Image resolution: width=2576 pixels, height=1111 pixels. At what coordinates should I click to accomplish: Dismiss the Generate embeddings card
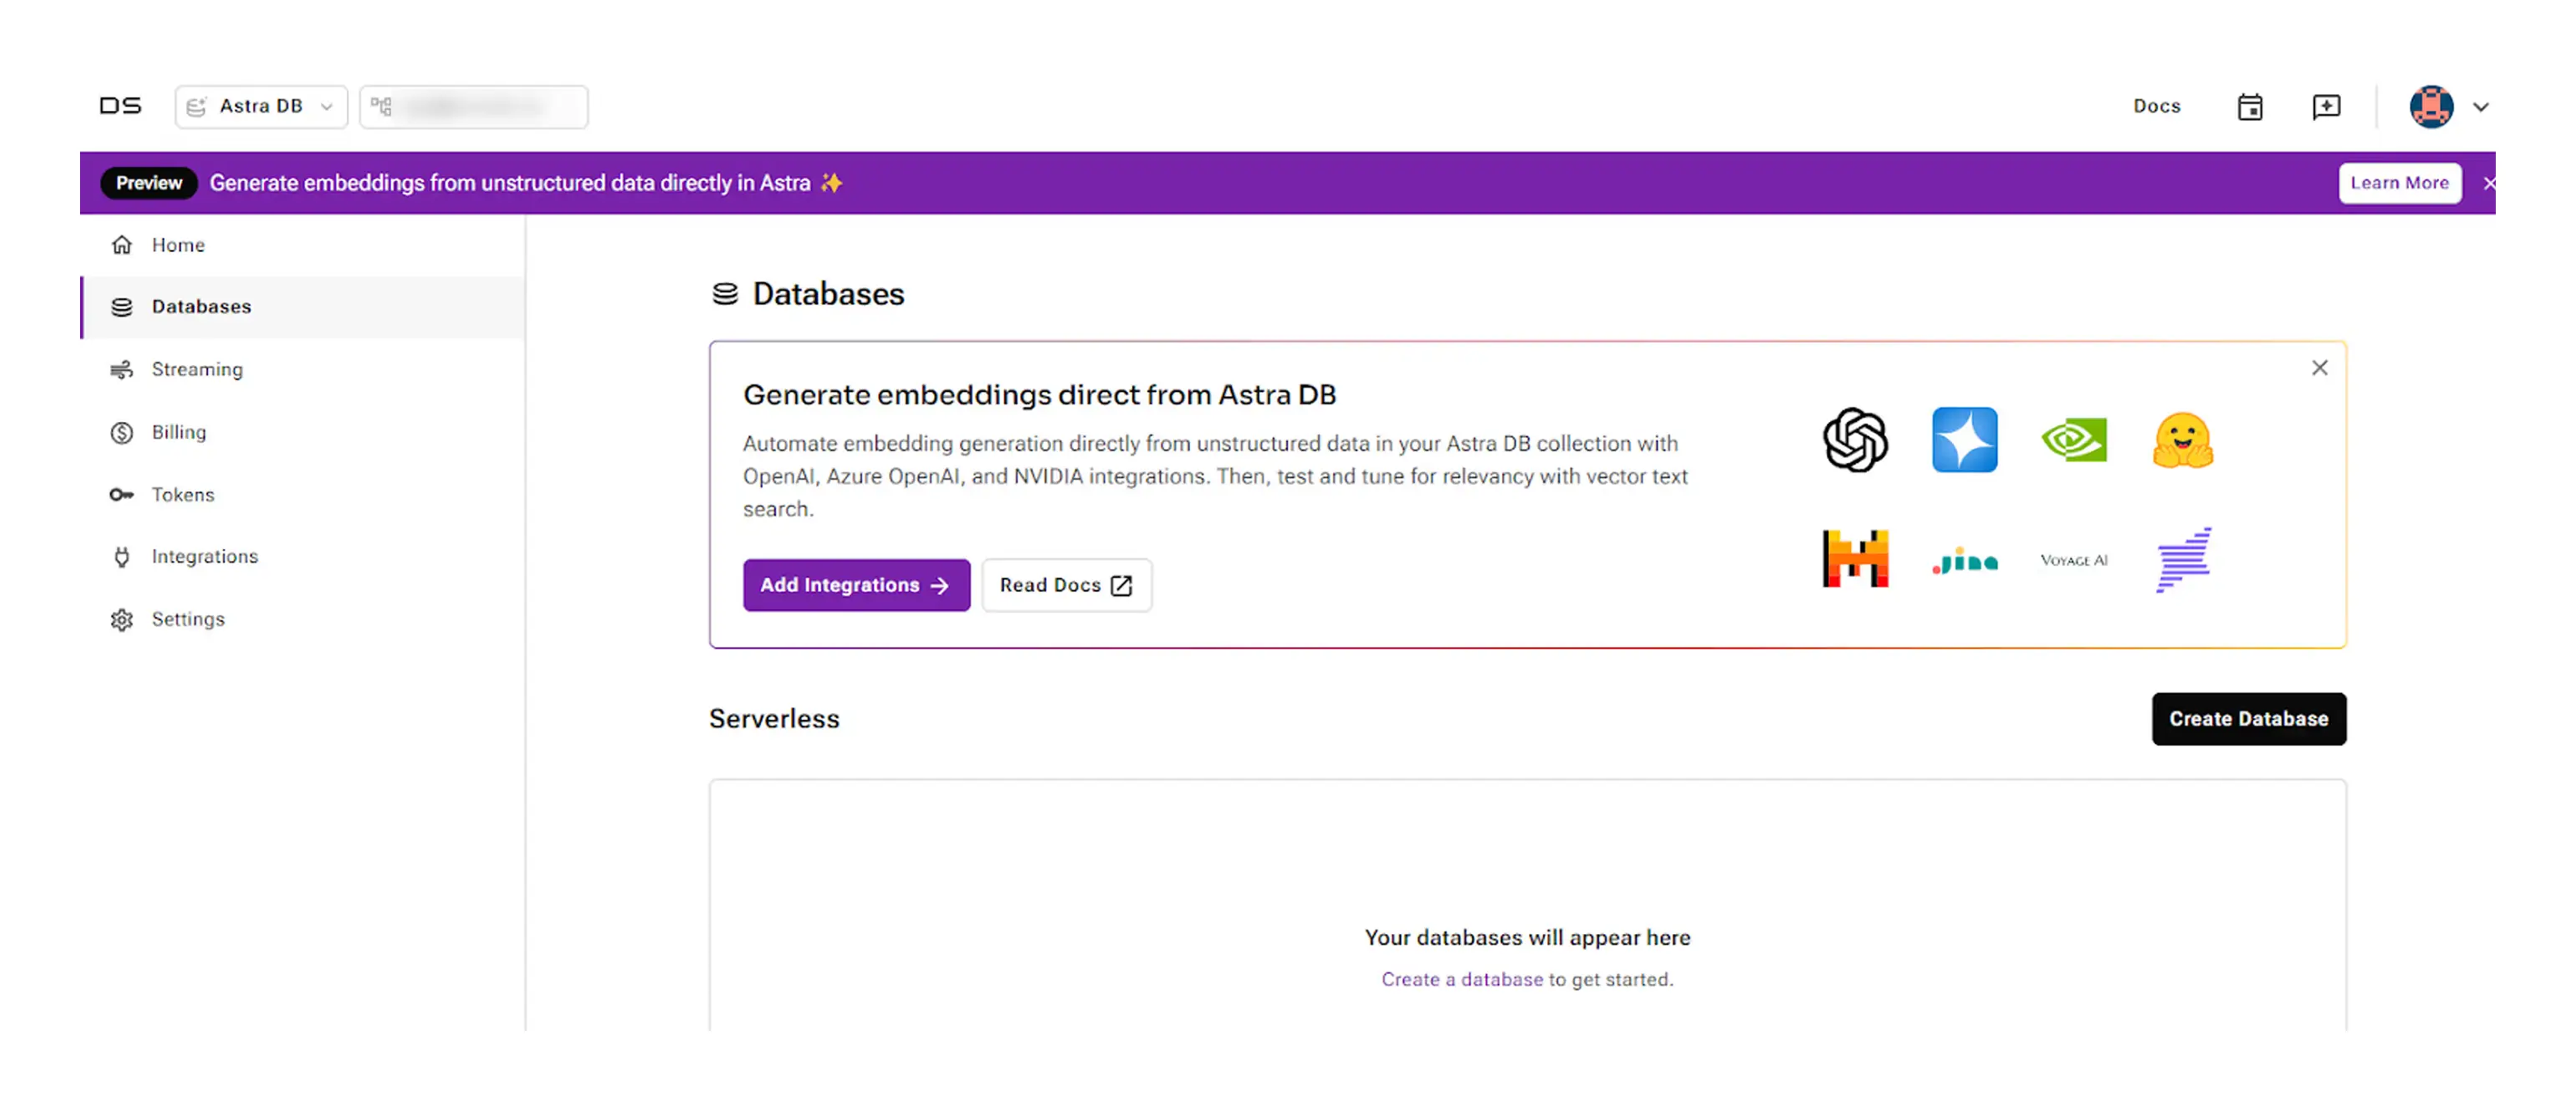2319,368
